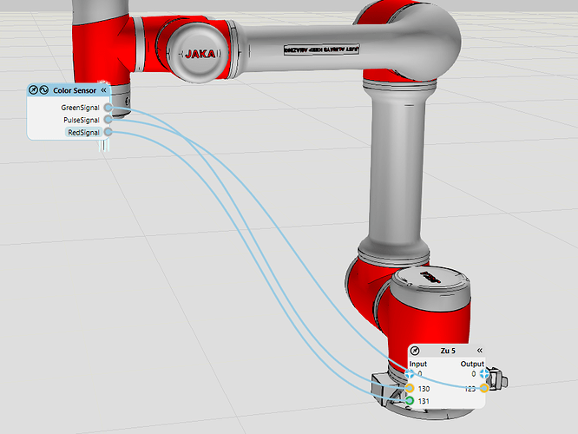Click the Input column header in Zu 5
Image resolution: width=578 pixels, height=434 pixels.
pyautogui.click(x=418, y=364)
